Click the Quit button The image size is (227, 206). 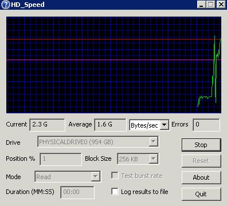(201, 194)
